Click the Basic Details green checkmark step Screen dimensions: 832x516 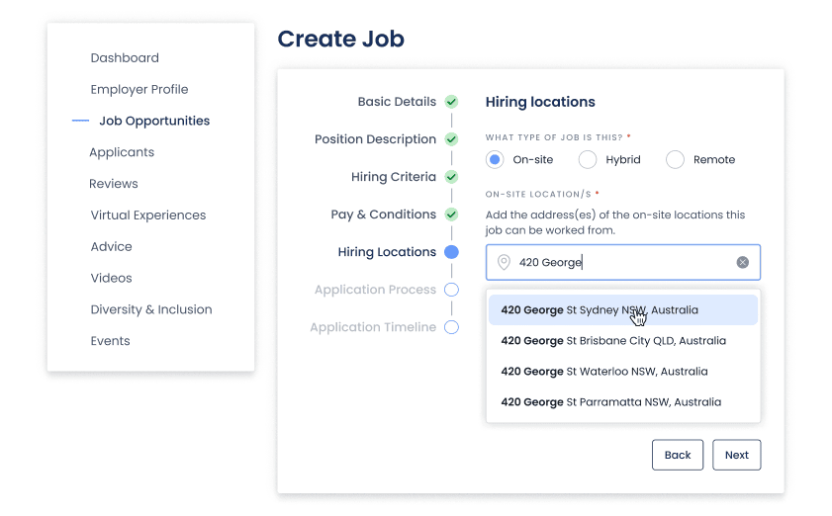451,102
